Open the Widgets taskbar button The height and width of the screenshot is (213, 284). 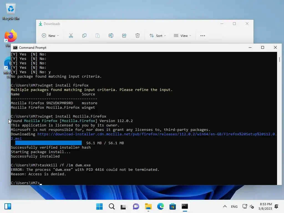[8, 206]
